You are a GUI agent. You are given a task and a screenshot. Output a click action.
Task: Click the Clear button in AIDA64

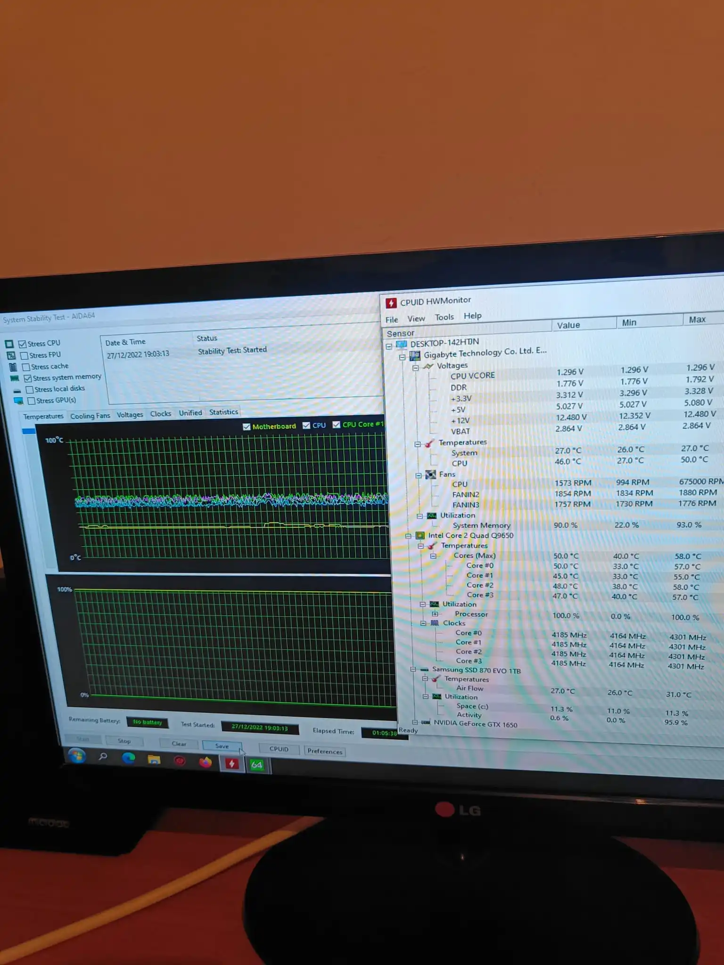(179, 744)
